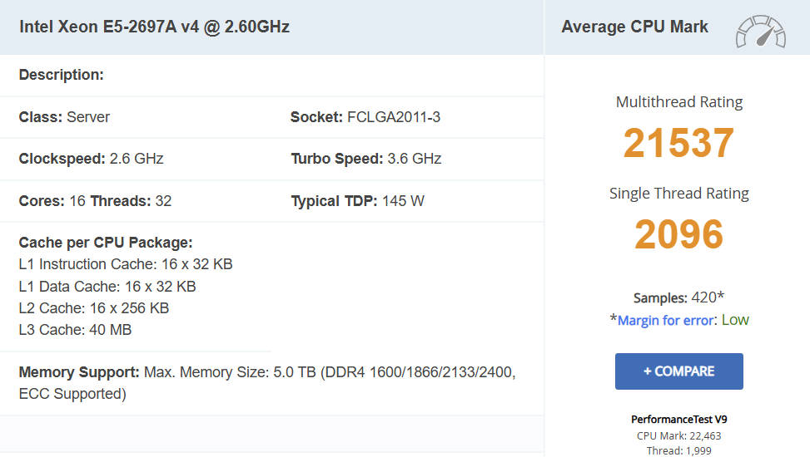Click the Class: Server entry
The height and width of the screenshot is (457, 810).
(x=65, y=117)
